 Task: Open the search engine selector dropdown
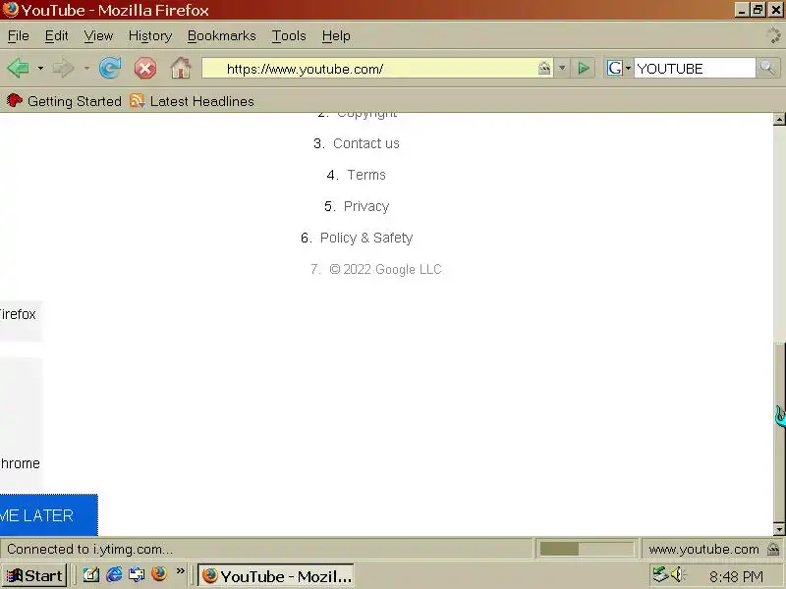[628, 68]
